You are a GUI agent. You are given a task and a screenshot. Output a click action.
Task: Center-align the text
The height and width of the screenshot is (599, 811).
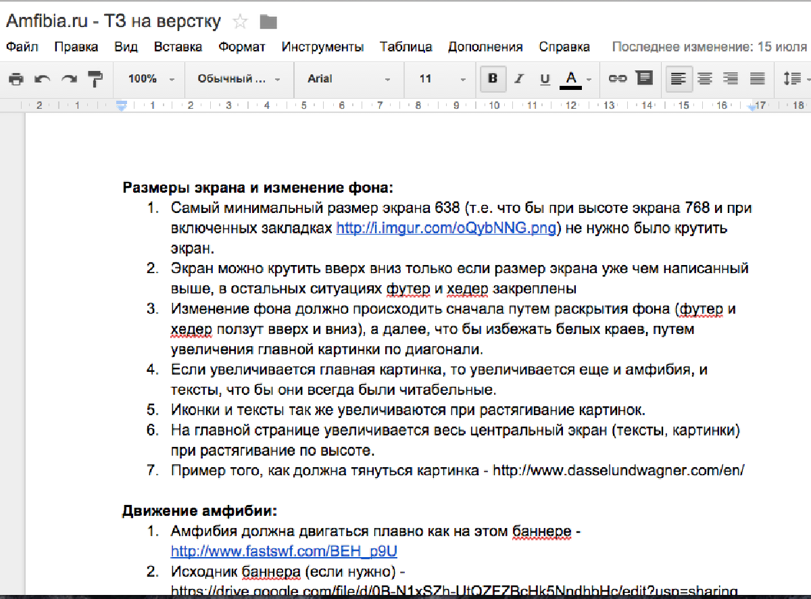tap(705, 79)
